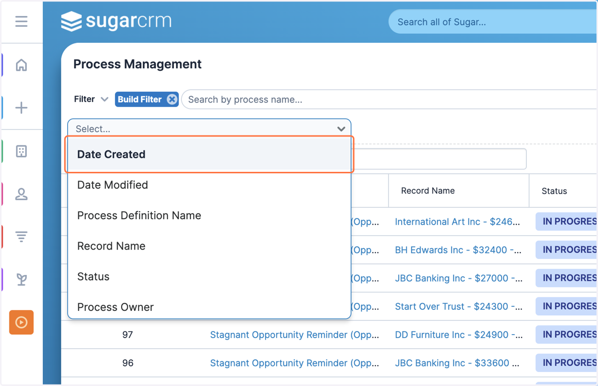Open the quick create plus icon

pos(21,108)
